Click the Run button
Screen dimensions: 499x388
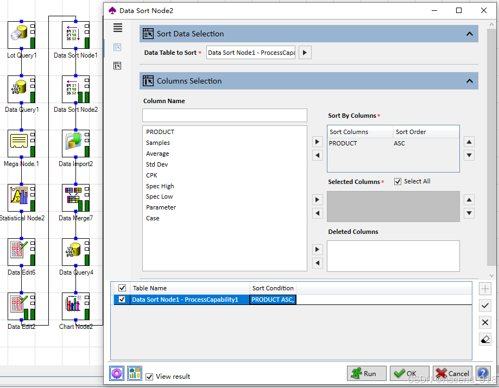tap(367, 373)
